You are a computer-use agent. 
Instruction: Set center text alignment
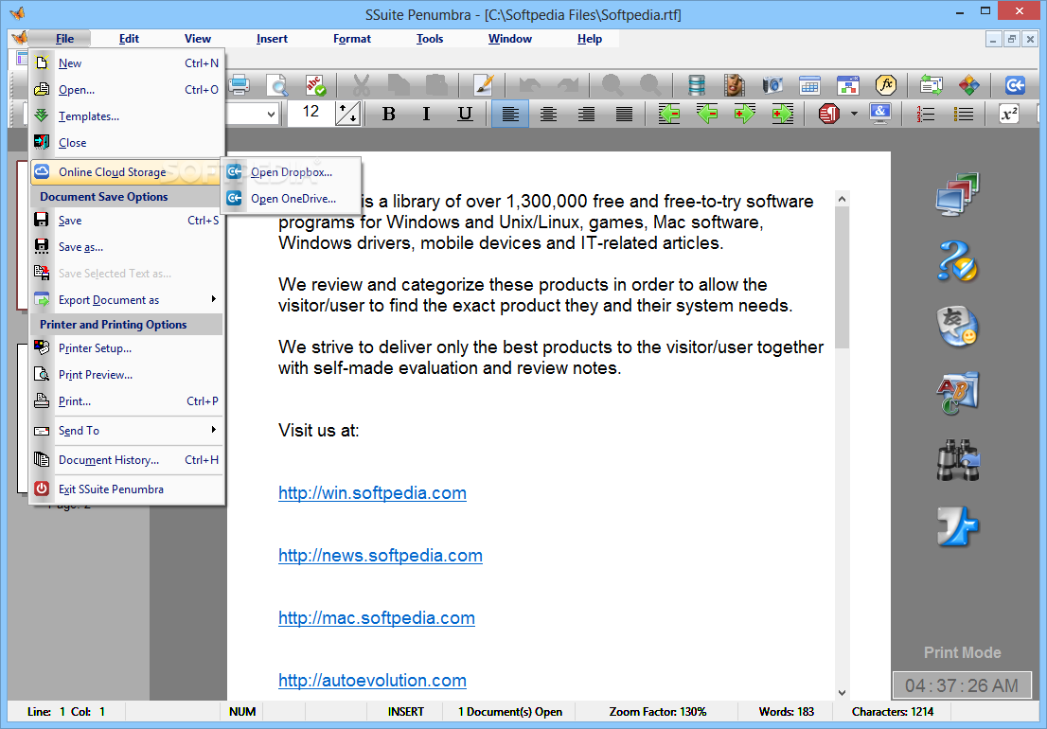[x=548, y=115]
